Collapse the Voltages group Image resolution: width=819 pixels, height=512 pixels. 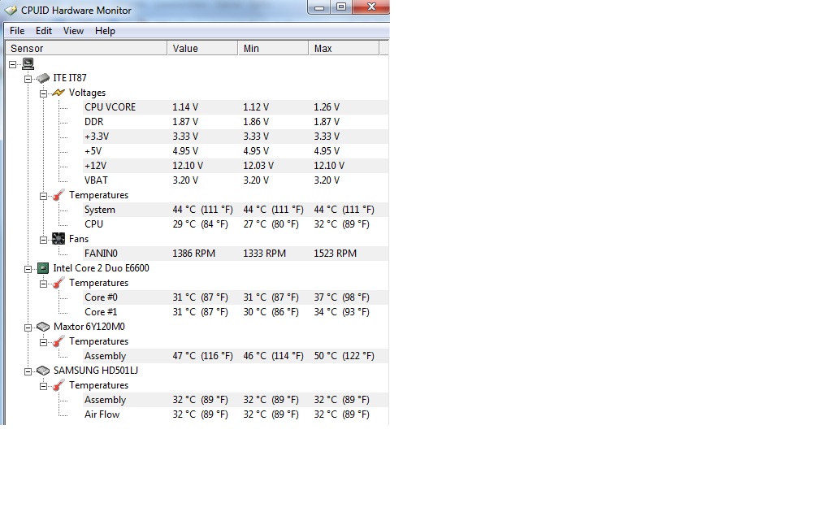pos(44,93)
